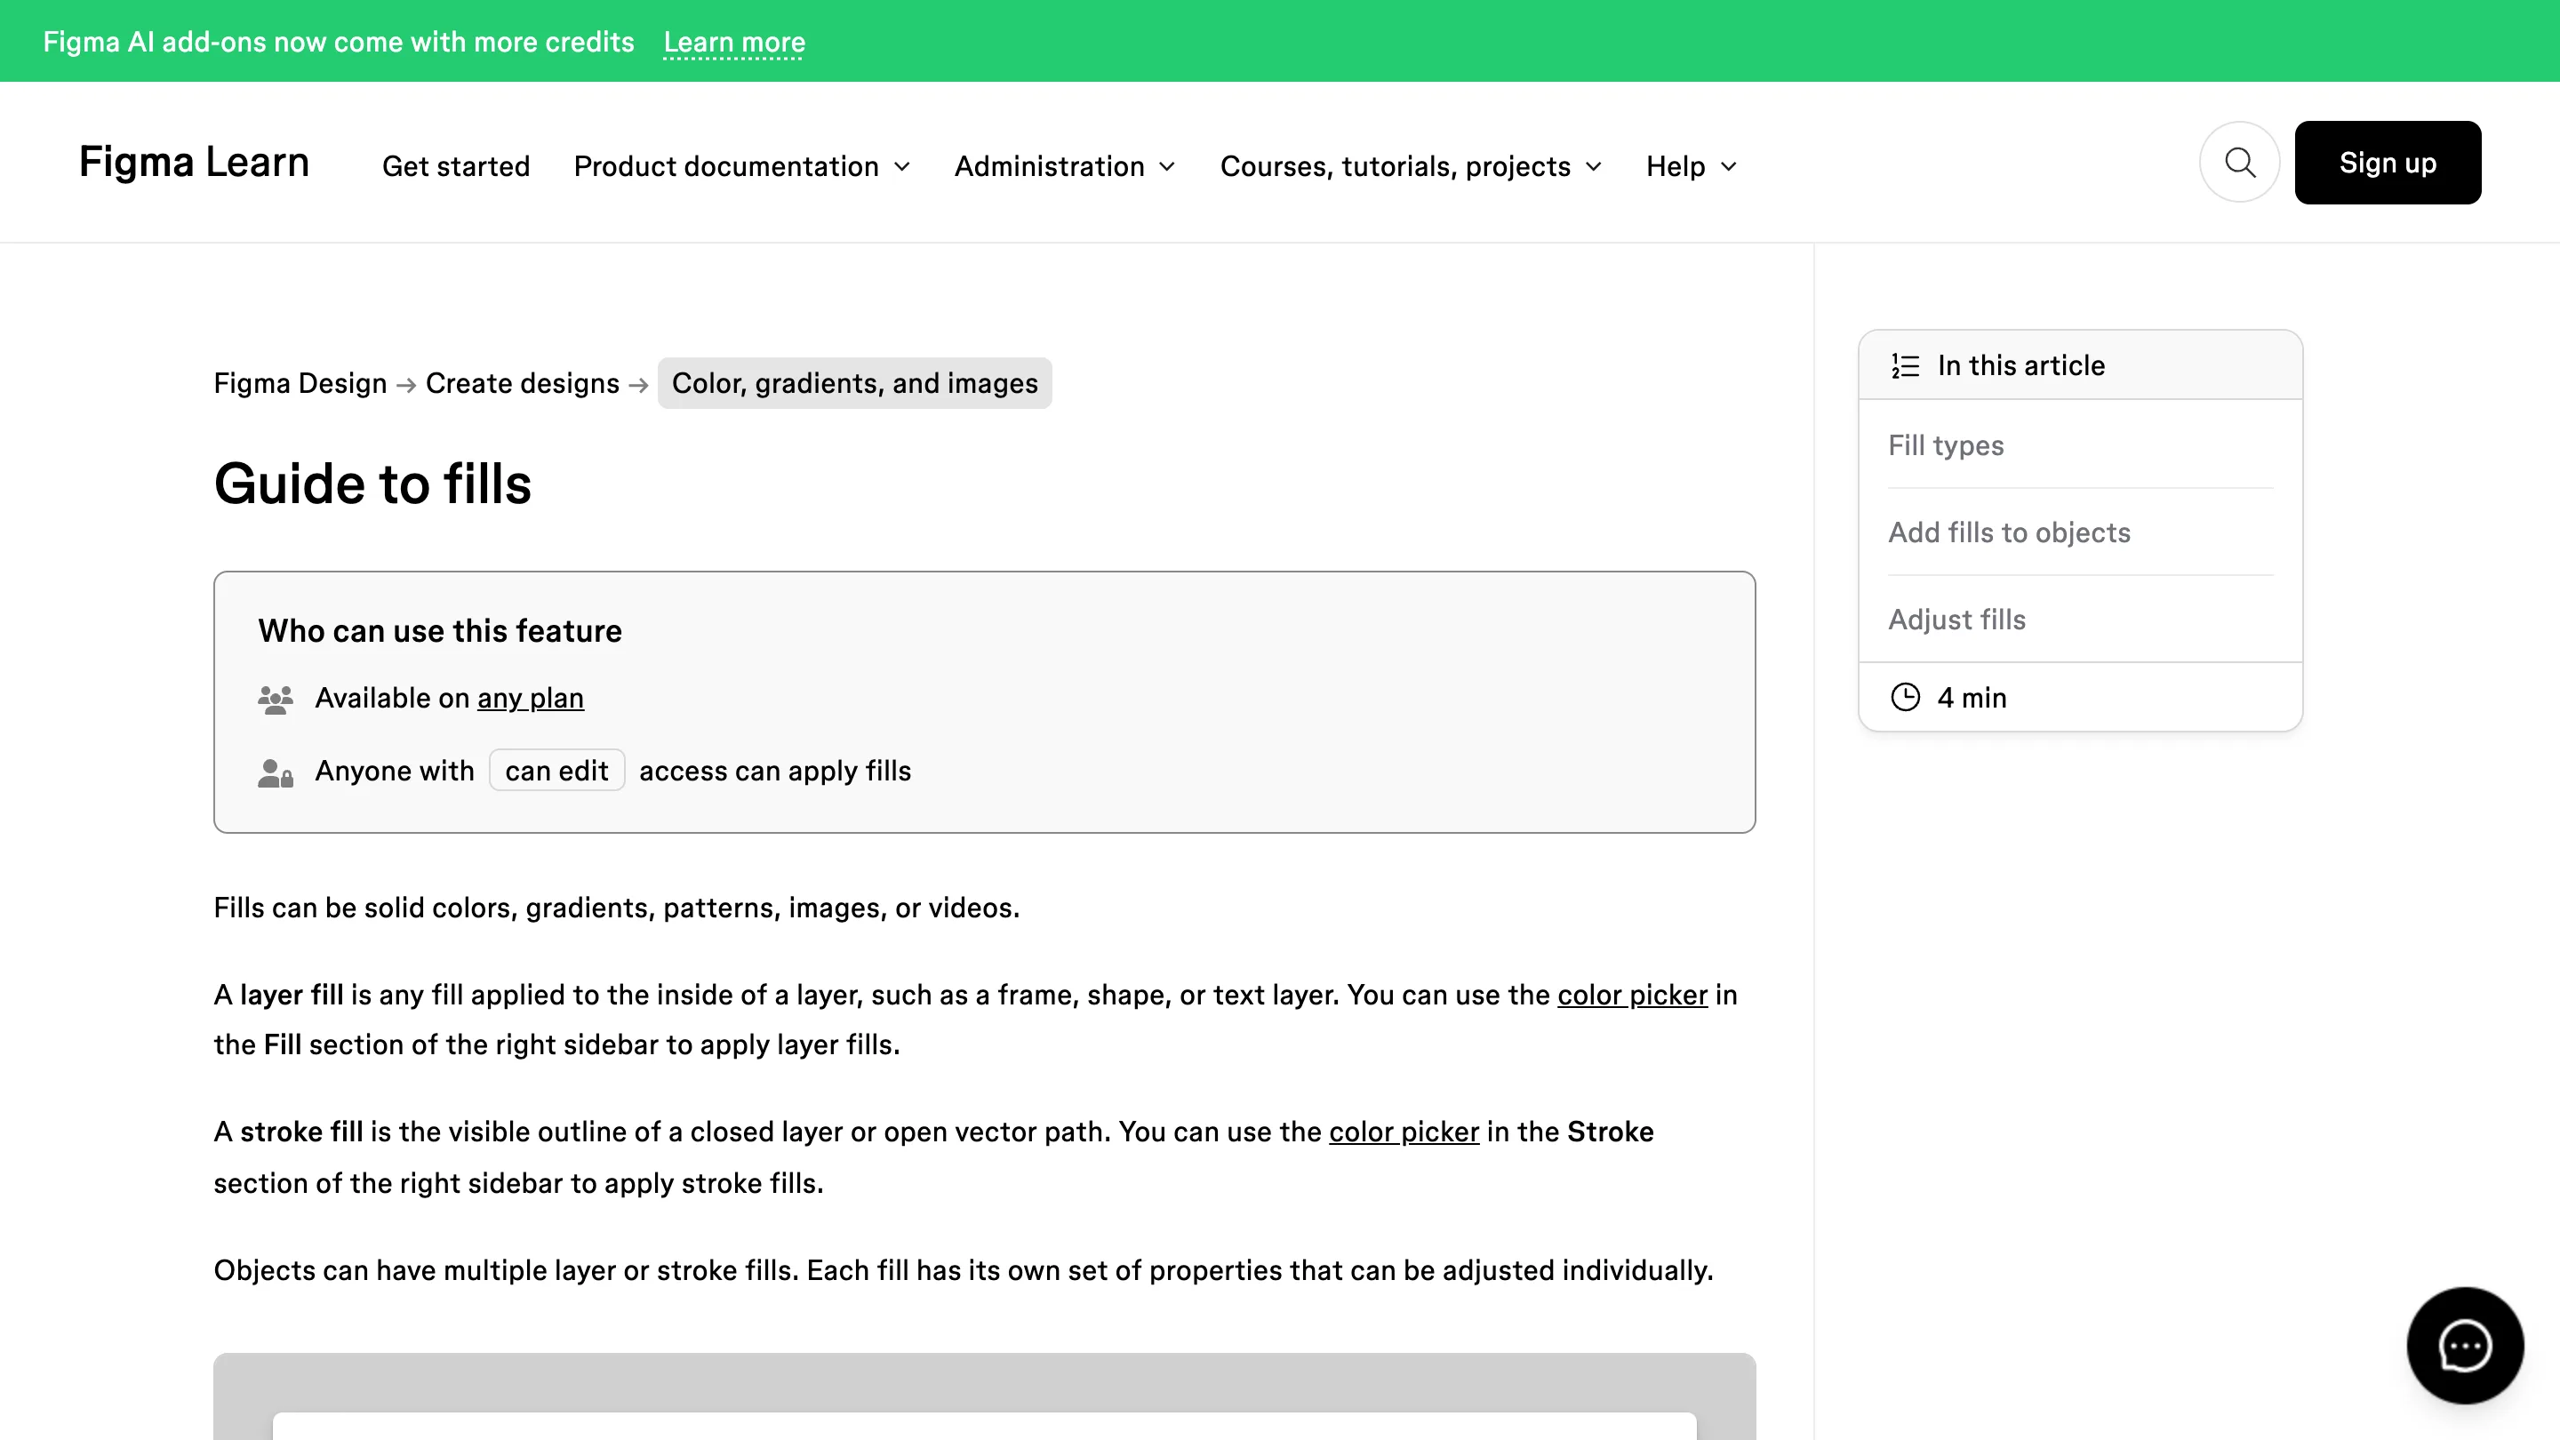Click the Sign up button
The width and height of the screenshot is (2560, 1440).
click(2387, 163)
